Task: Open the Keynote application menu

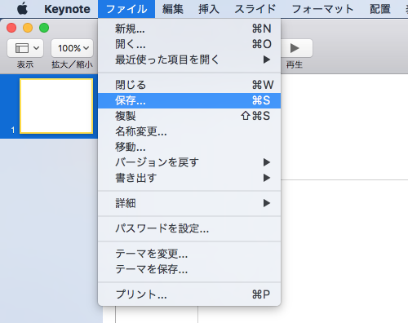Action: click(67, 9)
